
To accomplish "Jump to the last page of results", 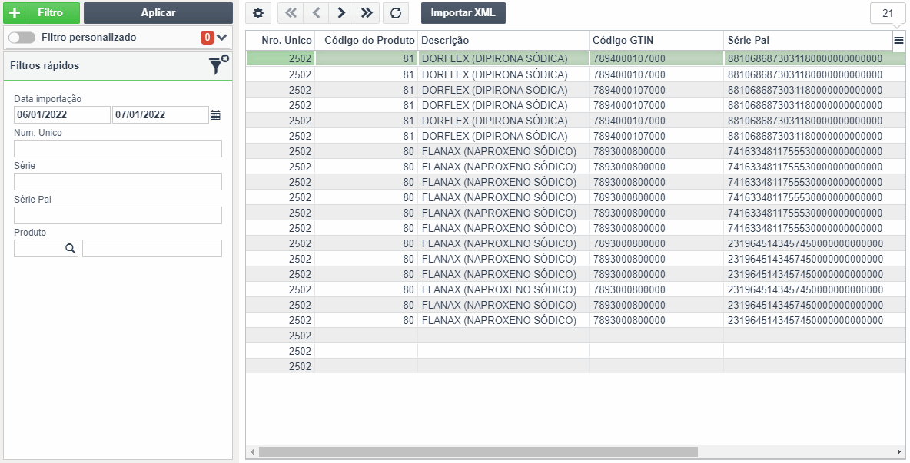I will (x=367, y=13).
